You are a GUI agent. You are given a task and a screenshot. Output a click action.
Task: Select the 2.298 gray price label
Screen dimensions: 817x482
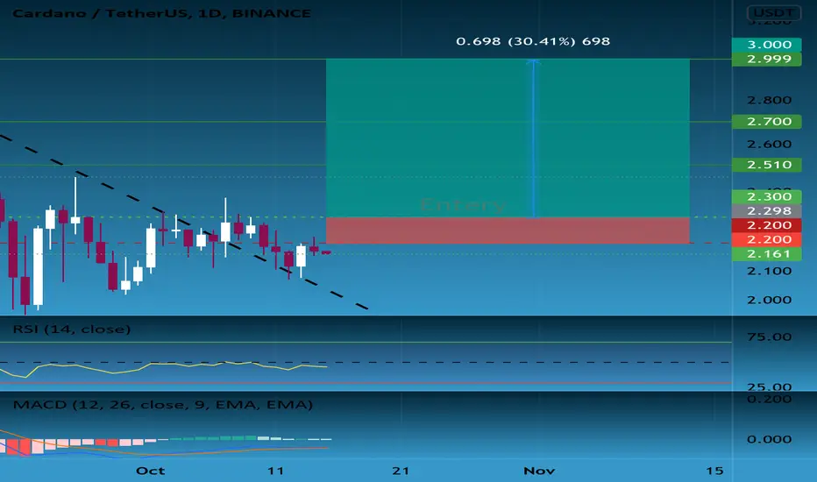tap(766, 211)
